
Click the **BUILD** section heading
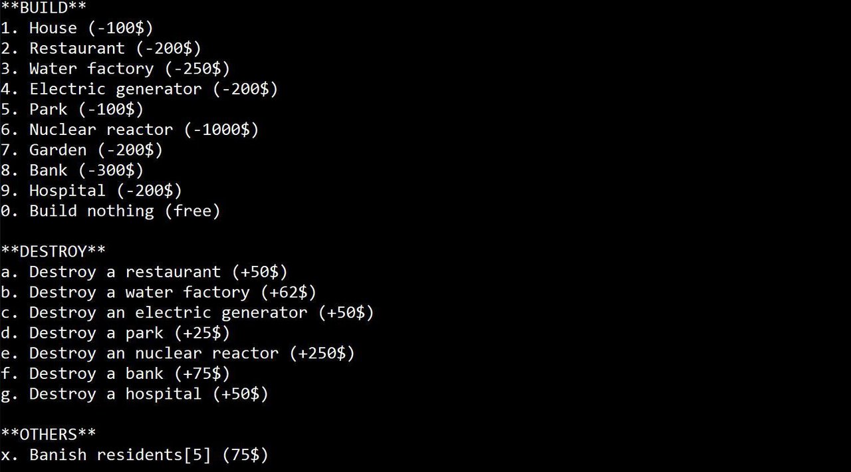pyautogui.click(x=44, y=8)
